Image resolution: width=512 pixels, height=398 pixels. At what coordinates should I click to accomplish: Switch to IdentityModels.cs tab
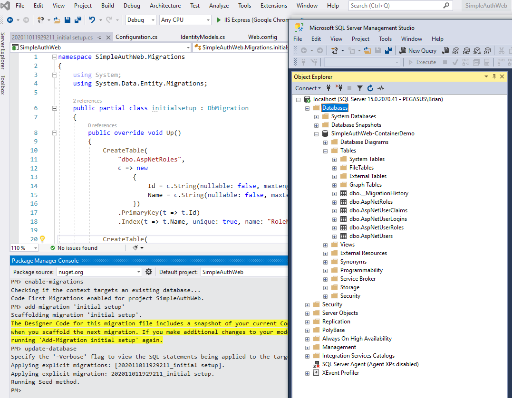203,37
